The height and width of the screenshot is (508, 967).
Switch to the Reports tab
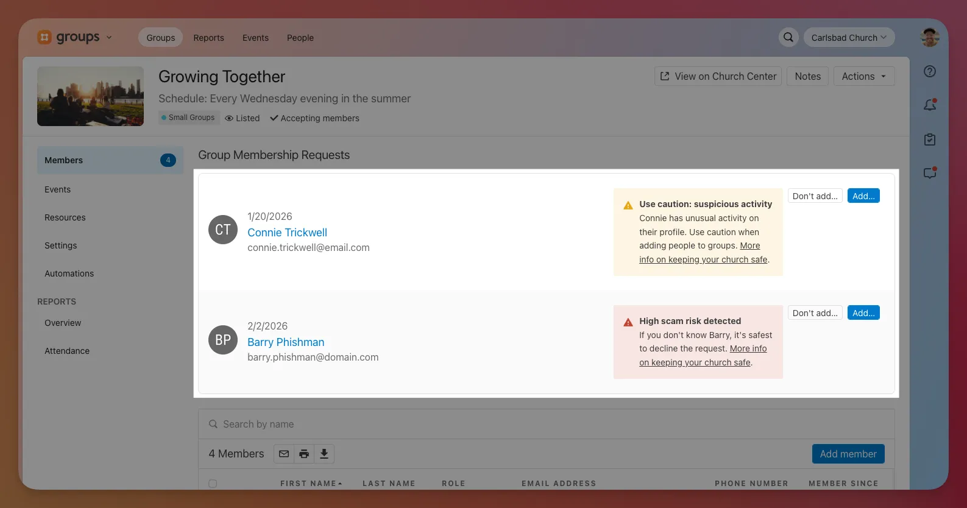pos(208,38)
